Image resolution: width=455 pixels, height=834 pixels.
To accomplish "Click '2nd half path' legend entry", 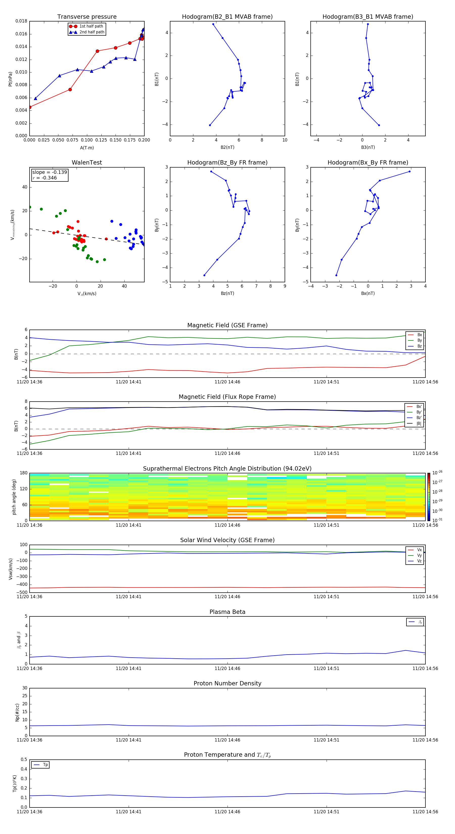I will tap(86, 32).
